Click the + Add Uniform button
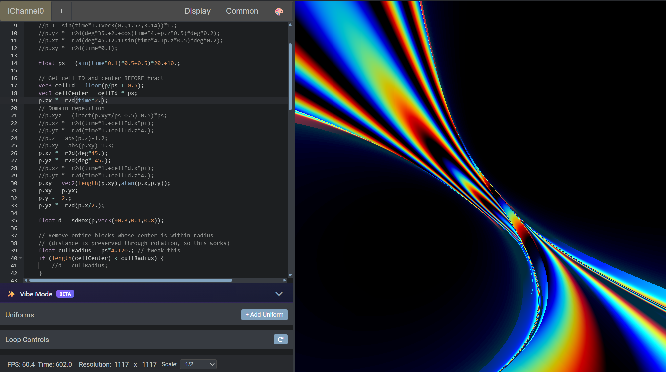Viewport: 666px width, 372px height. coord(264,315)
